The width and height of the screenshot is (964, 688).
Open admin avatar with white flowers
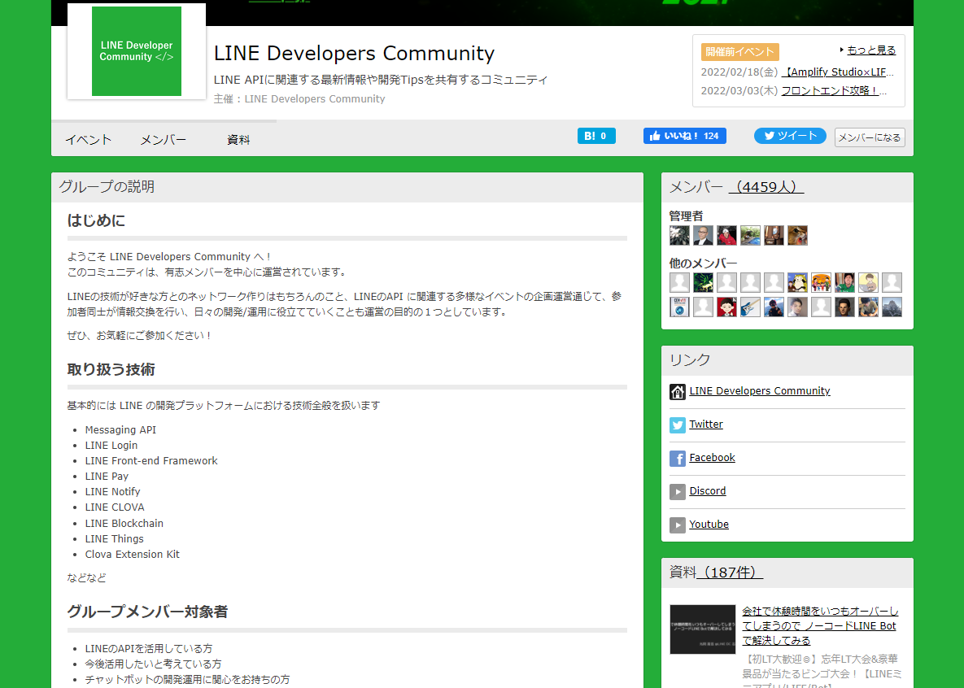pyautogui.click(x=679, y=236)
